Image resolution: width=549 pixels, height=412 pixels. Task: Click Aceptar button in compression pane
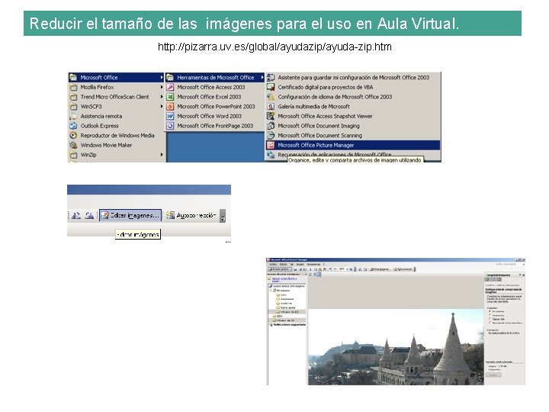coord(493,375)
